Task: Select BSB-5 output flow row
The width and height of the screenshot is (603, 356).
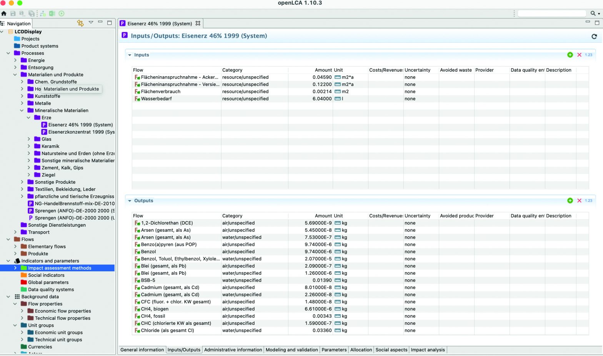Action: 360,280
